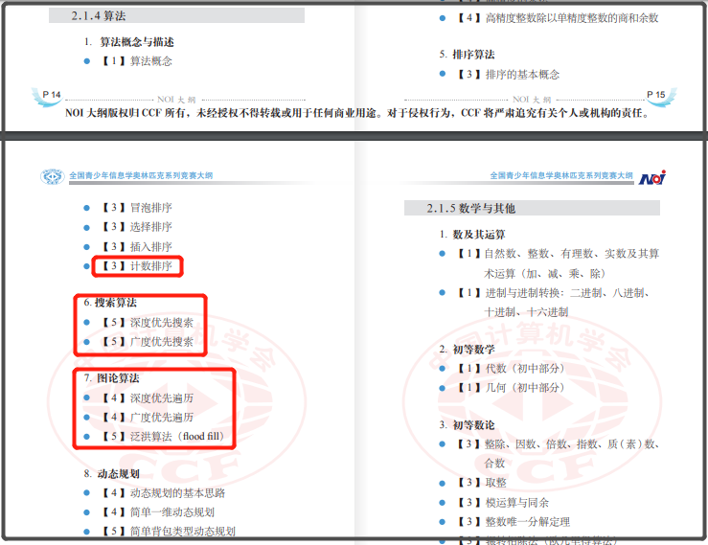
Task: Click the 'NOI 大纲' footer on page 15
Action: (x=532, y=100)
